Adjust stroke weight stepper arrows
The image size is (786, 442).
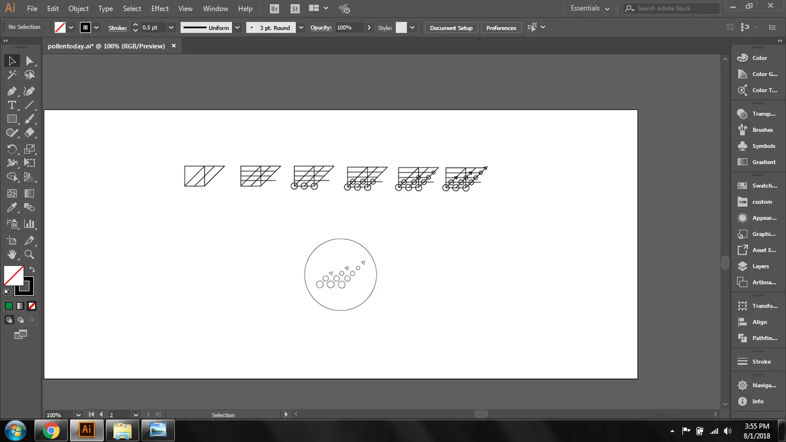(x=136, y=28)
